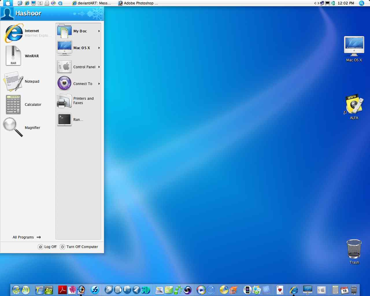Click the printer quick launch icon in top bar

coord(47,3)
